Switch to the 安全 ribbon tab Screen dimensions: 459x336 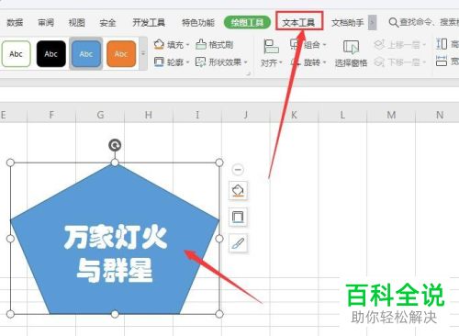coord(107,23)
